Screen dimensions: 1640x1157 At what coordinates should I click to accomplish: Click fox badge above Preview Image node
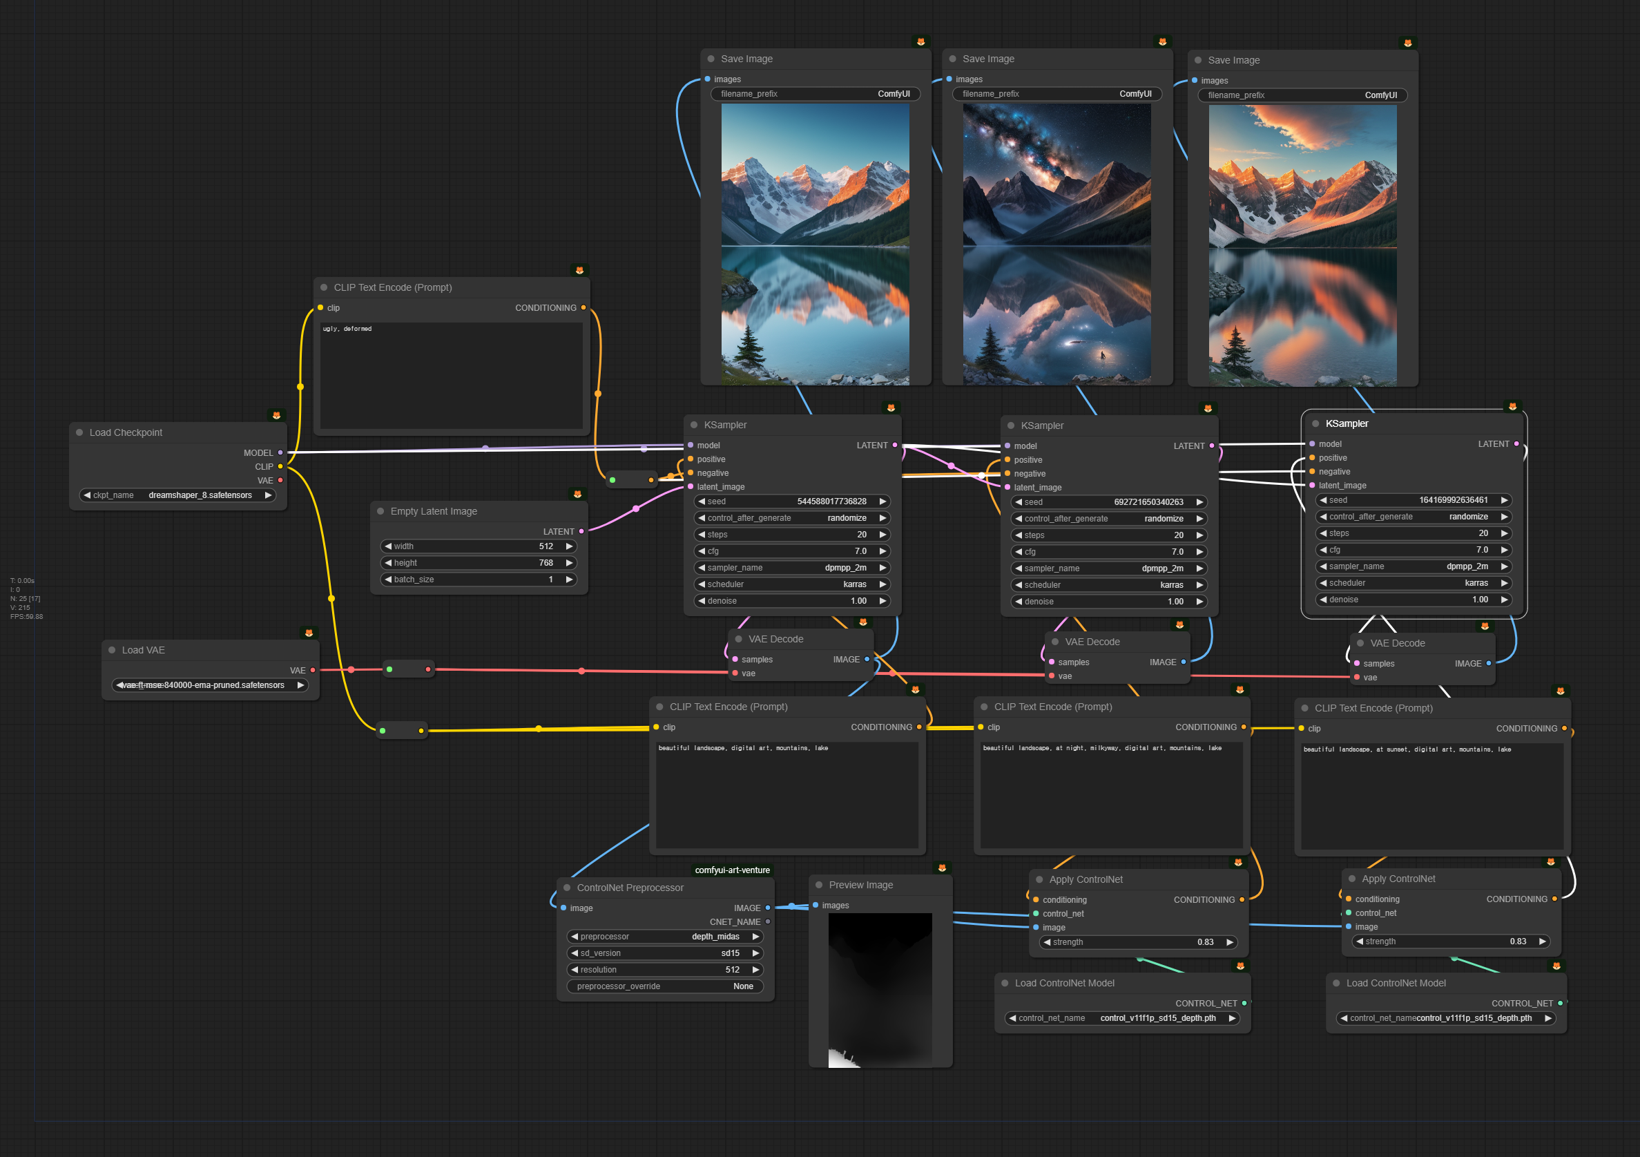pyautogui.click(x=942, y=868)
